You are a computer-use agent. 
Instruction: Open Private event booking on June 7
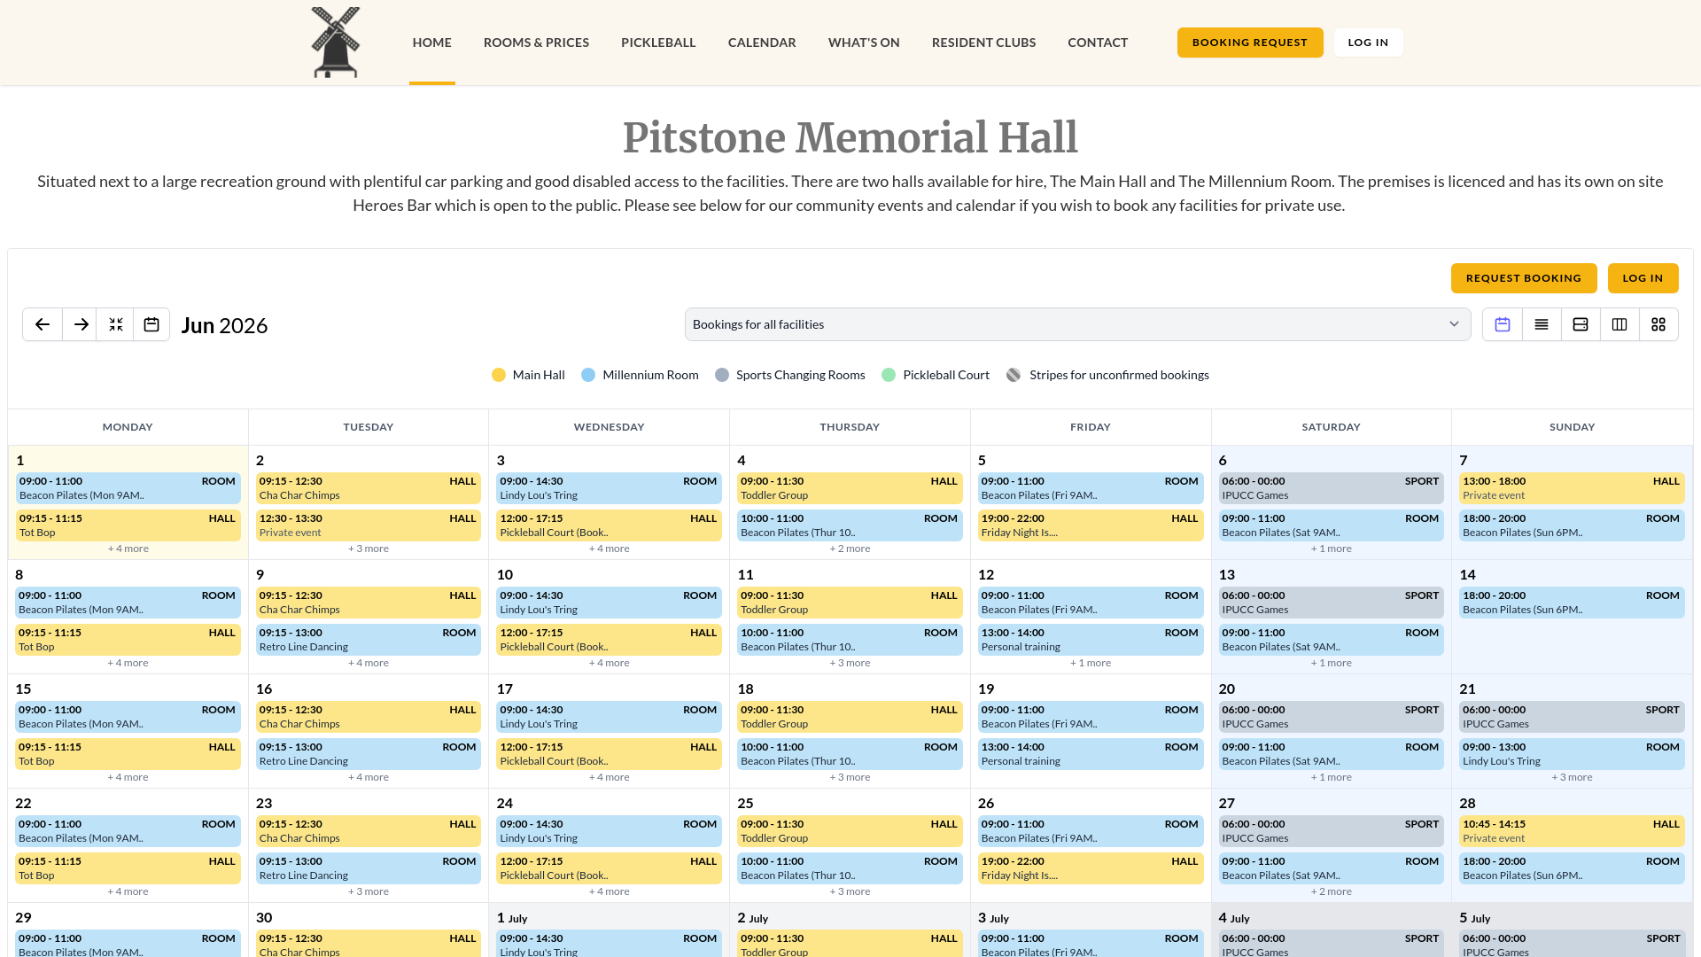click(x=1573, y=488)
